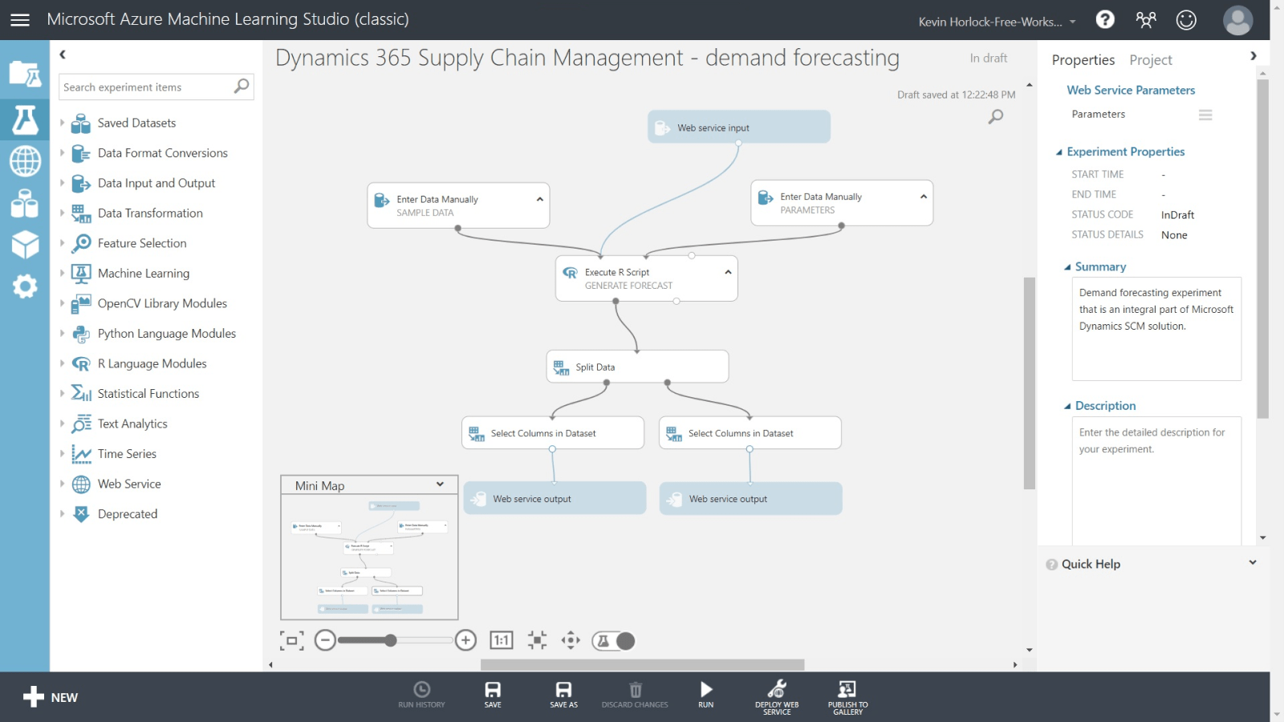The width and height of the screenshot is (1284, 722).
Task: Click the Run play icon
Action: click(705, 695)
